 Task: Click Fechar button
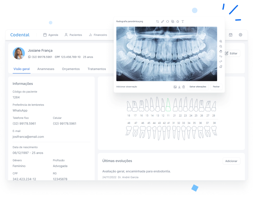click(x=216, y=87)
